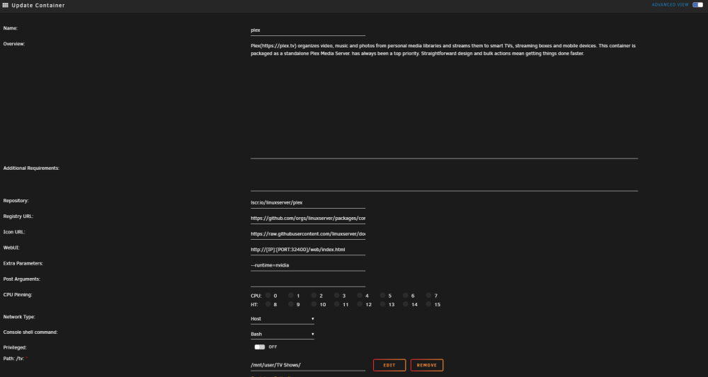Check CPU core 0 pinning checkbox
The width and height of the screenshot is (708, 377).
(268, 296)
